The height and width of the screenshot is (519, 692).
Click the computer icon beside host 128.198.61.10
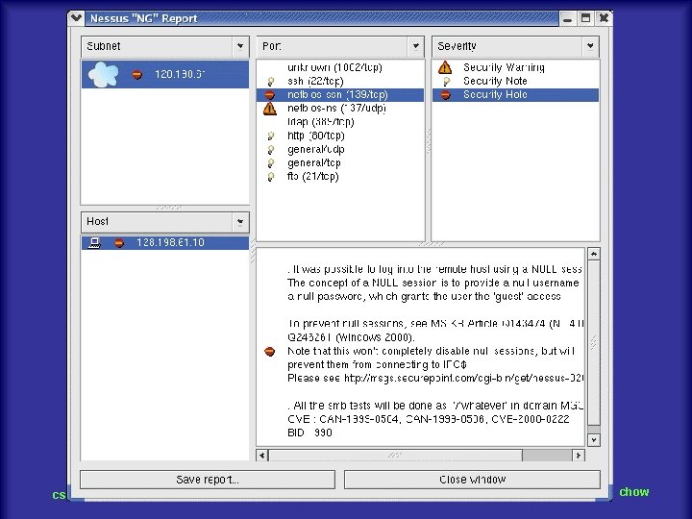pos(94,243)
